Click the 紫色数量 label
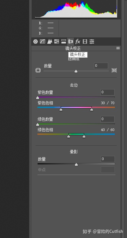 (x=45, y=92)
